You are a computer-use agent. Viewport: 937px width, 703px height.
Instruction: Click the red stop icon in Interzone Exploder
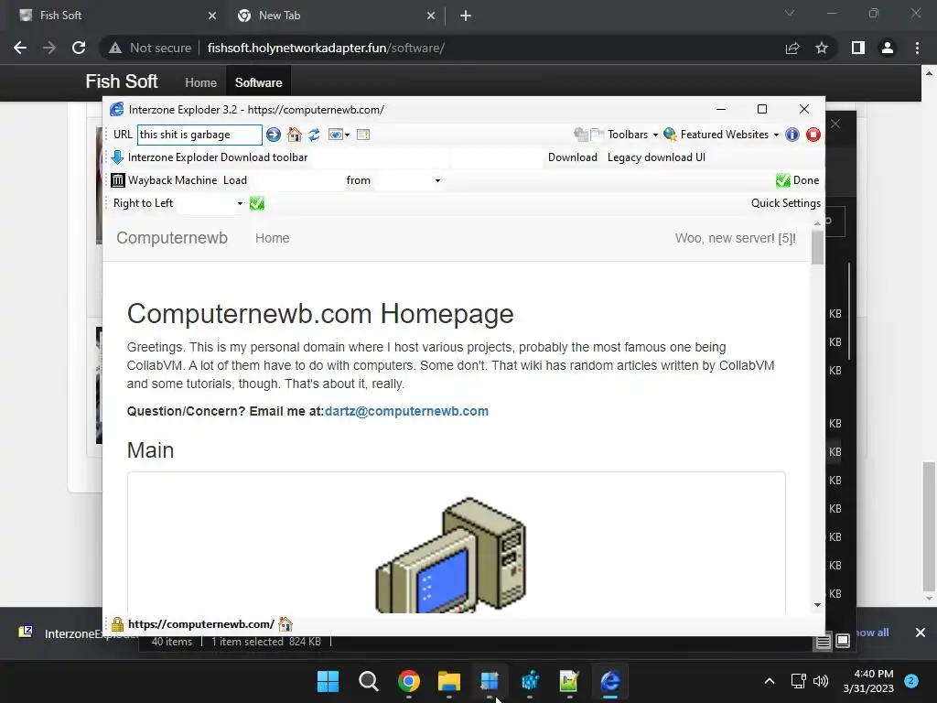(x=813, y=135)
